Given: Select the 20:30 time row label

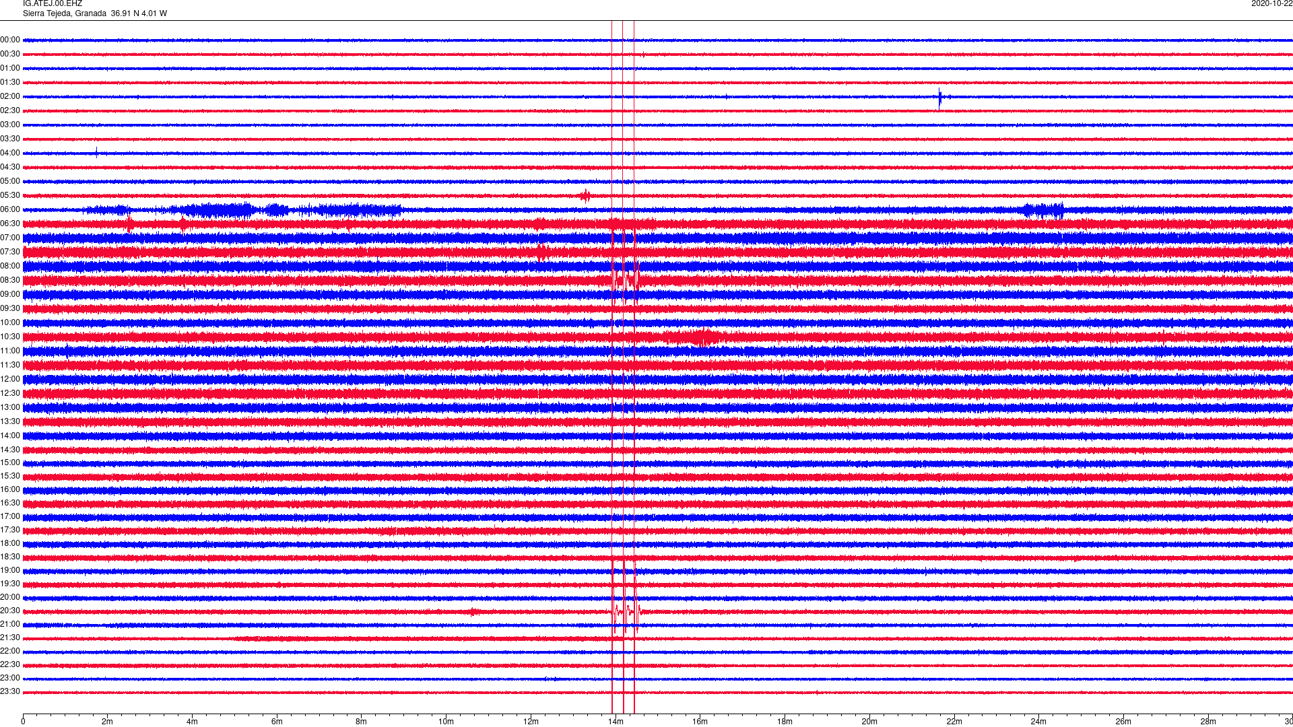Looking at the screenshot, I should tap(10, 611).
